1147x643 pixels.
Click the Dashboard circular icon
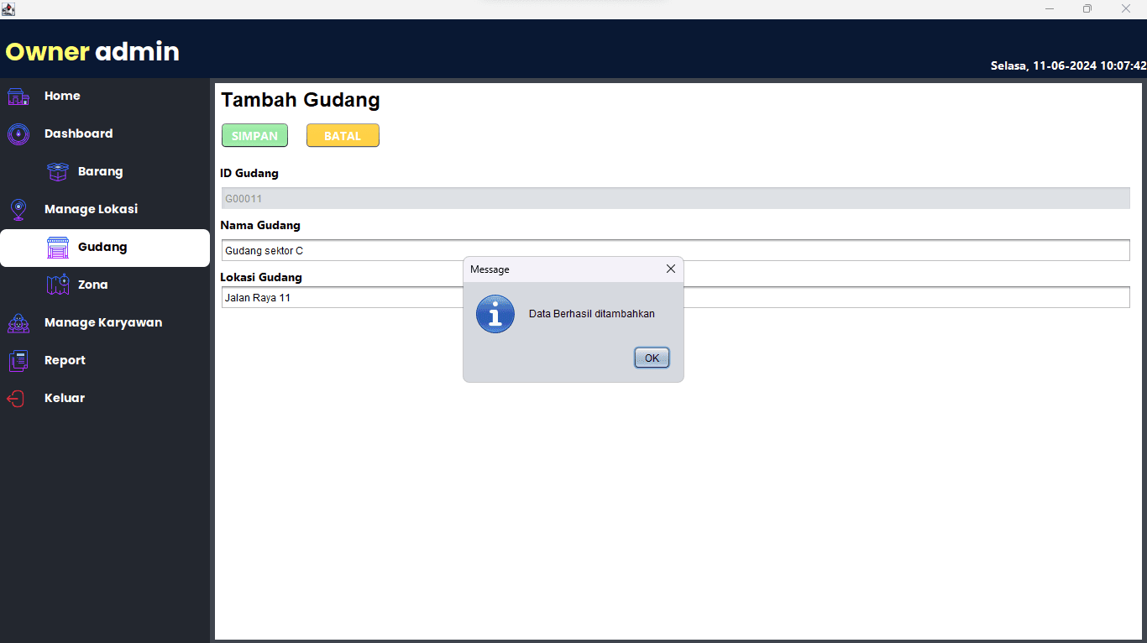coord(18,134)
